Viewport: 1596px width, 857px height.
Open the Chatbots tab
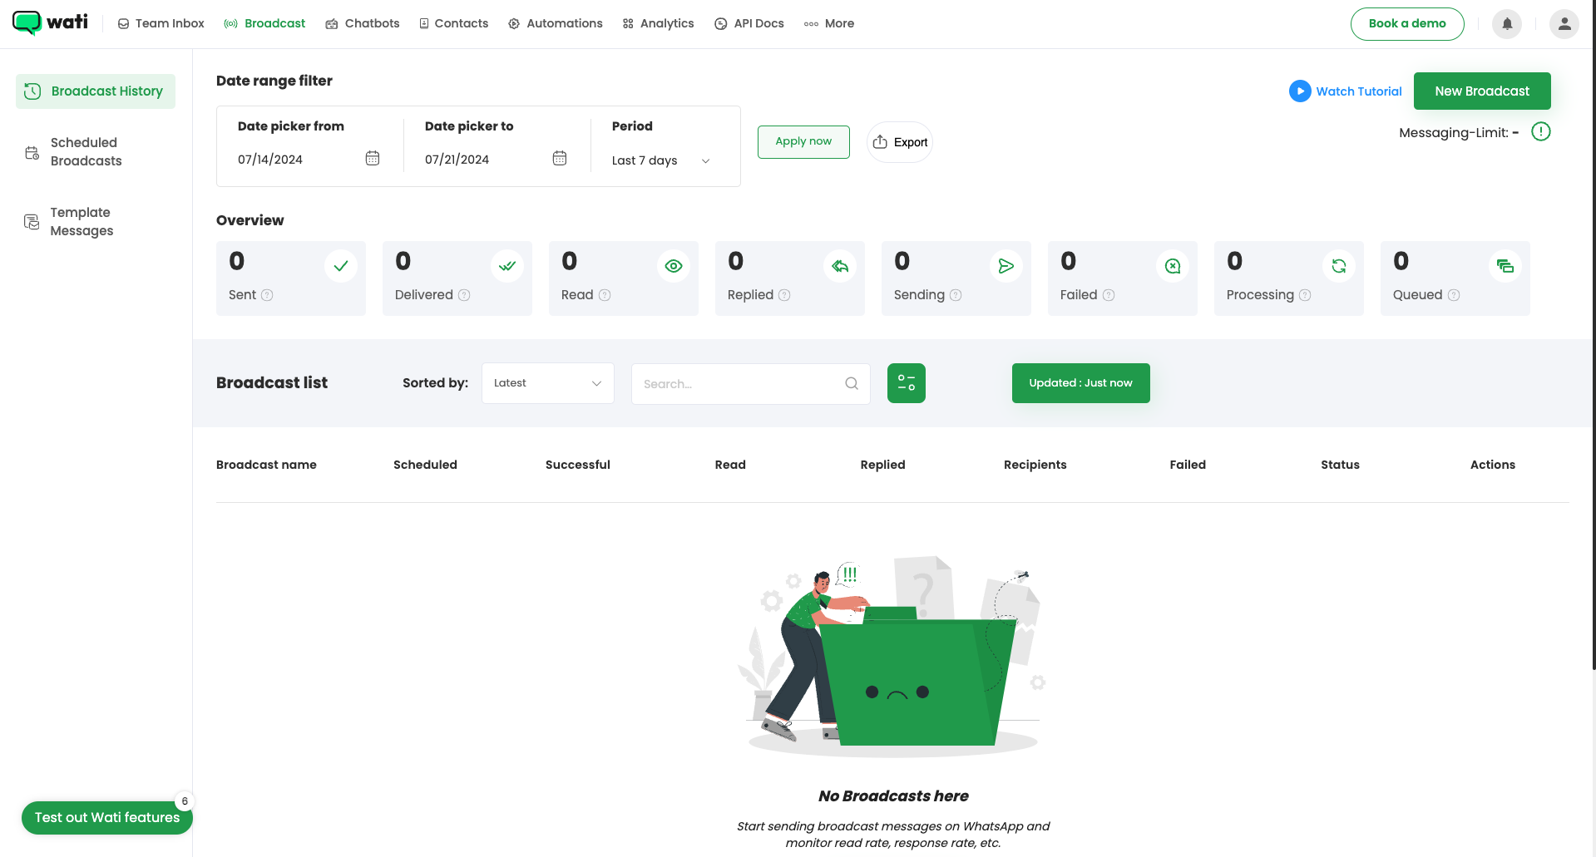[x=363, y=24]
